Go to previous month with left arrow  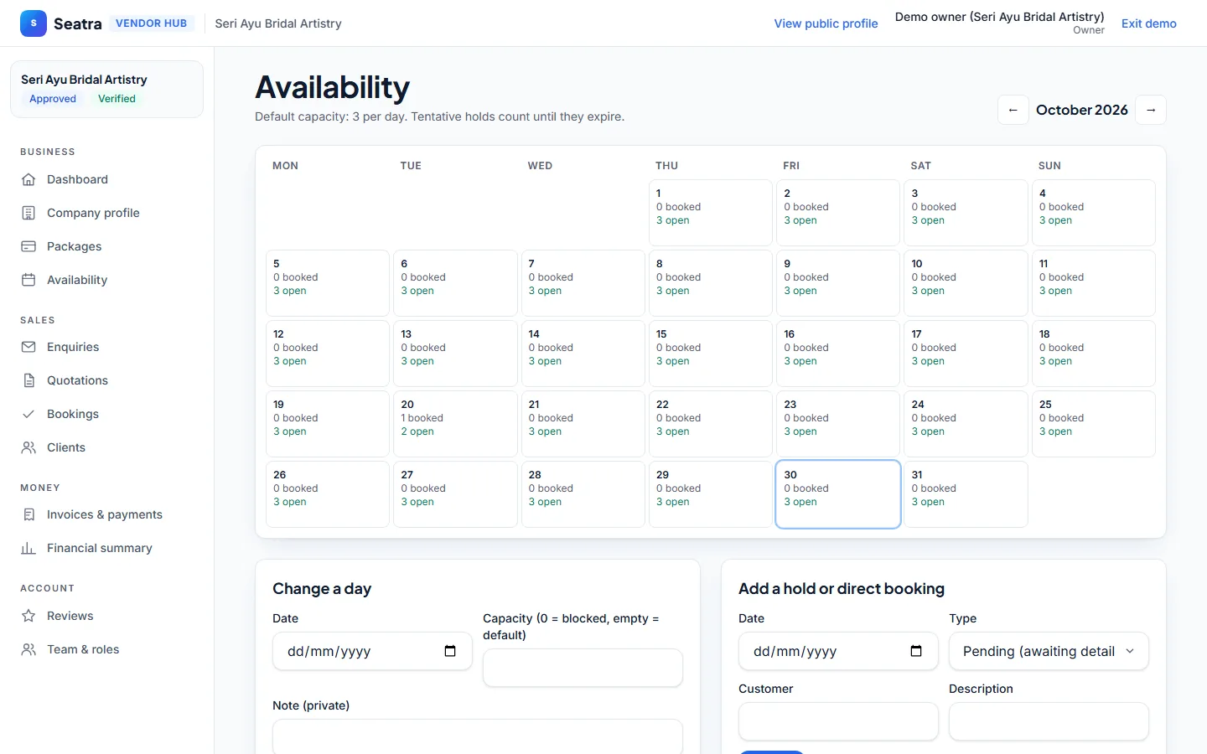[x=1013, y=110]
